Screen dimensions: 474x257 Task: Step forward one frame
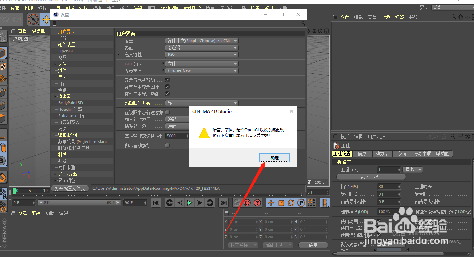199,203
